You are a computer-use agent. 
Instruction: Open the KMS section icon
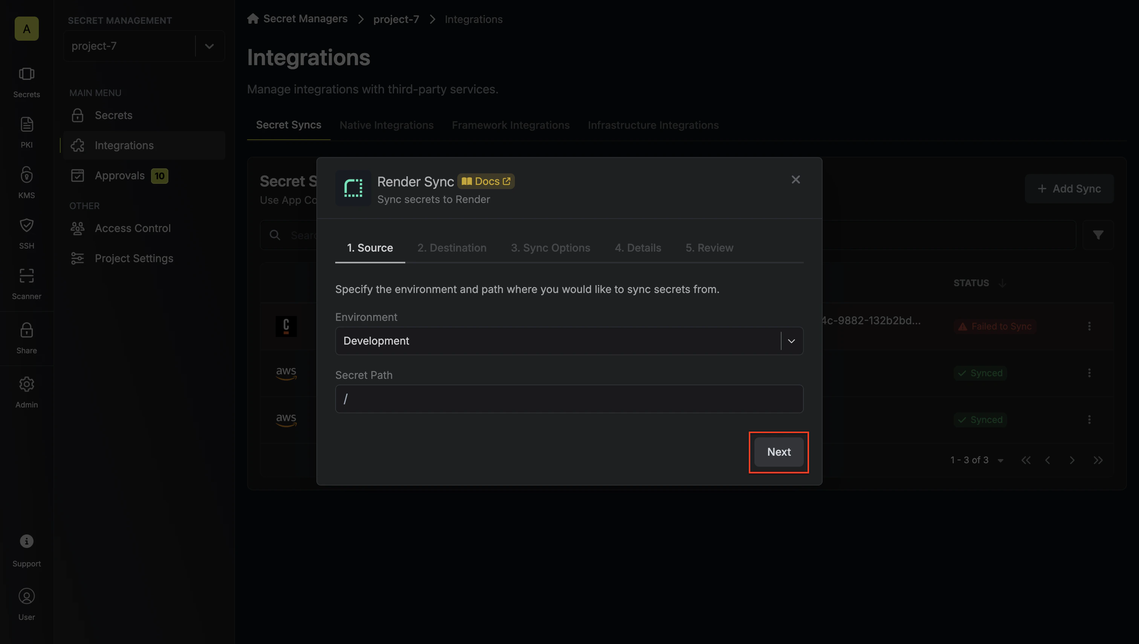point(26,175)
